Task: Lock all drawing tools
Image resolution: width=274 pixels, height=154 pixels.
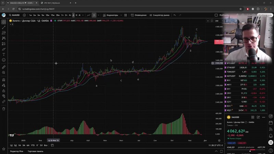Action: [4, 91]
